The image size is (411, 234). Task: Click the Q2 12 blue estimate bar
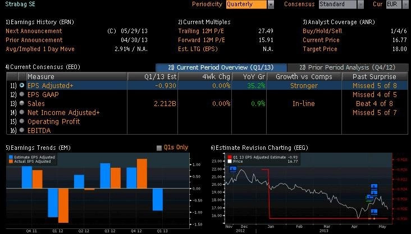point(79,181)
